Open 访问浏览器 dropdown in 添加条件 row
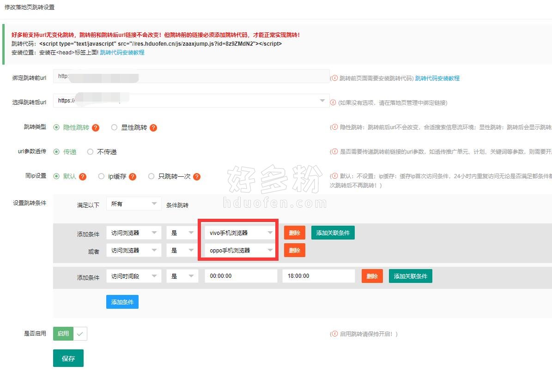The image size is (552, 372). click(134, 233)
